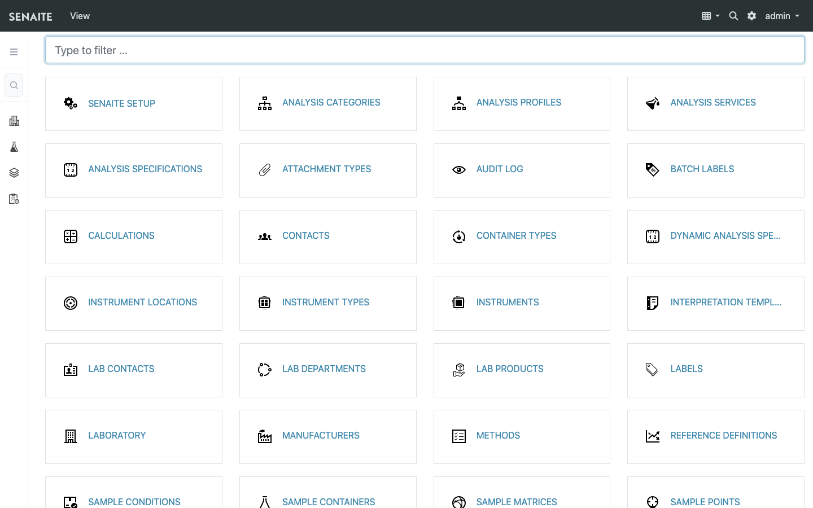Open the clipboard icon in left sidebar

pyautogui.click(x=14, y=199)
